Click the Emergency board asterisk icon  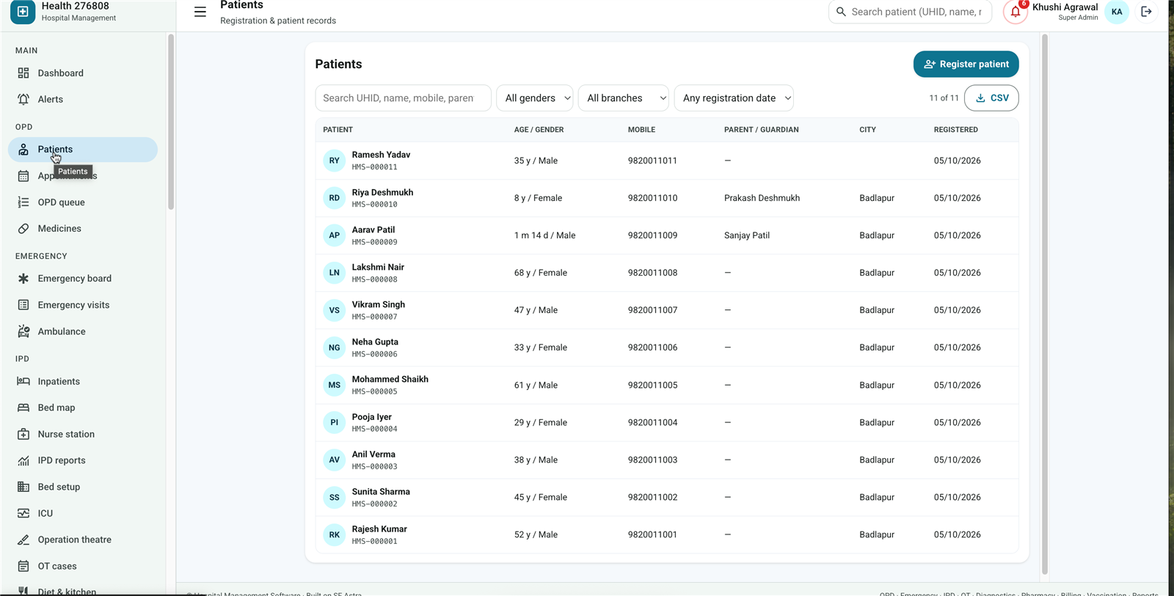tap(23, 279)
